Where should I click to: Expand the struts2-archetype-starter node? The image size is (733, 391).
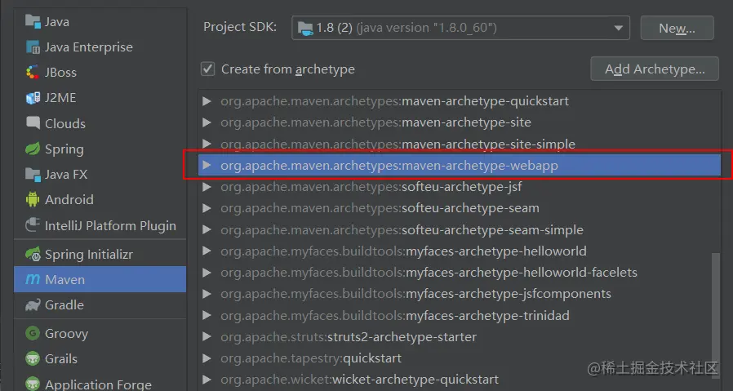(x=207, y=337)
